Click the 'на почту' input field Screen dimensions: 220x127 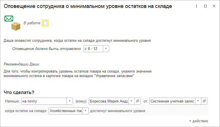44,101
